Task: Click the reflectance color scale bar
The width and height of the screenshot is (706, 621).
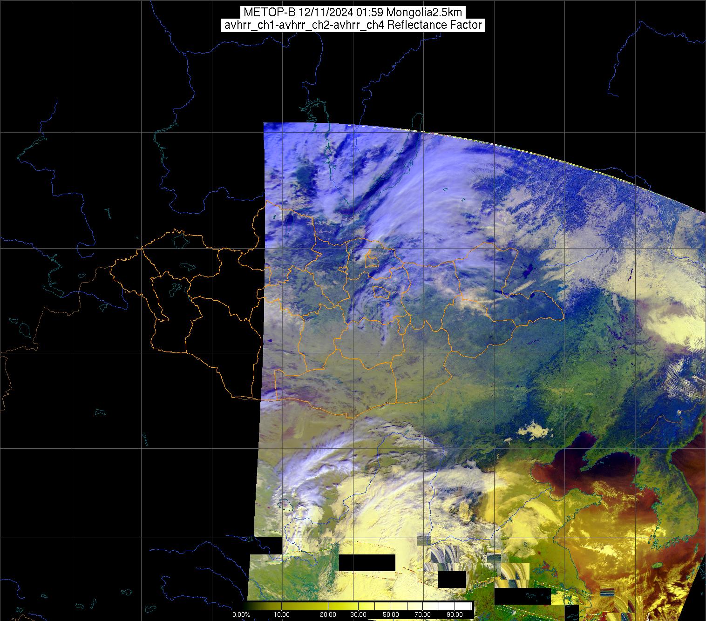Action: click(353, 606)
